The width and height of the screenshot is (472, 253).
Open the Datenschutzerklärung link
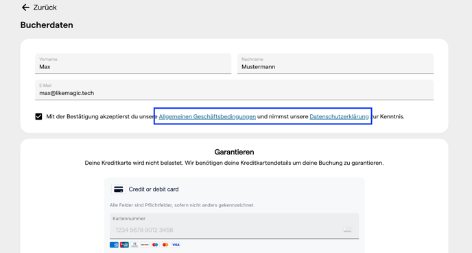click(339, 116)
